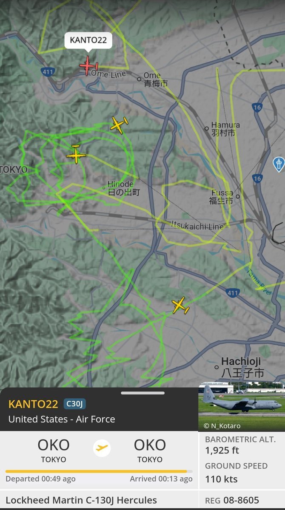Image resolution: width=285 pixels, height=510 pixels.
Task: Tap the route 411 shield near Ome Line
Action: coord(48,72)
